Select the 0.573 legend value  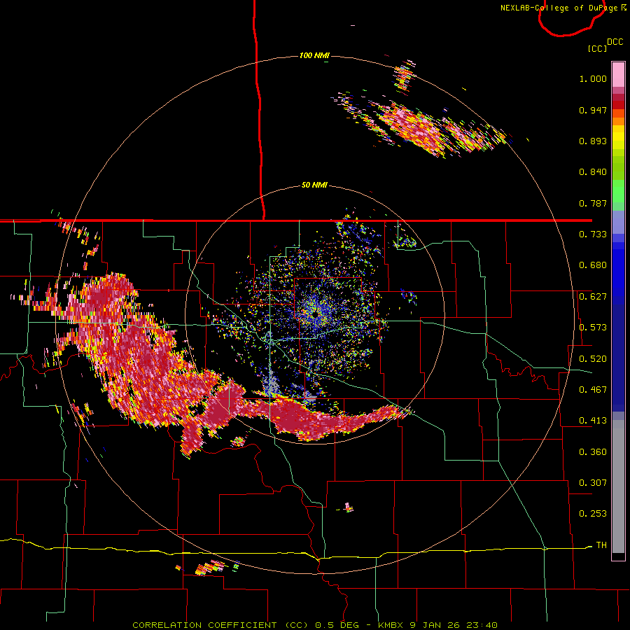click(x=593, y=328)
